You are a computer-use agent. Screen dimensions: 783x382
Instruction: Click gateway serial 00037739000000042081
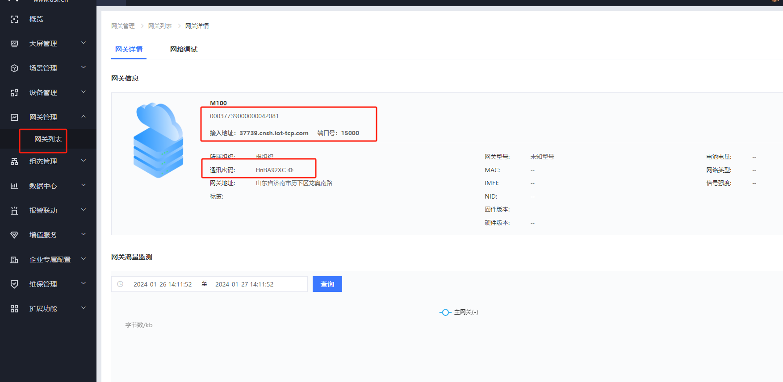tap(244, 116)
